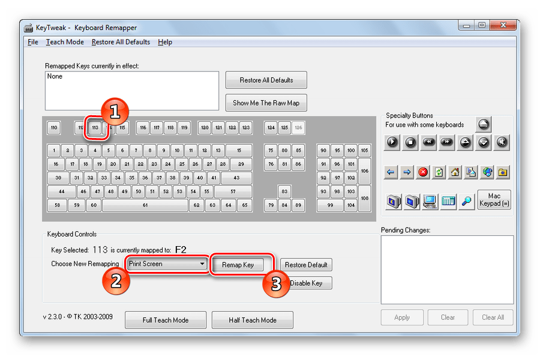Select the browser Home specialty button

455,172
